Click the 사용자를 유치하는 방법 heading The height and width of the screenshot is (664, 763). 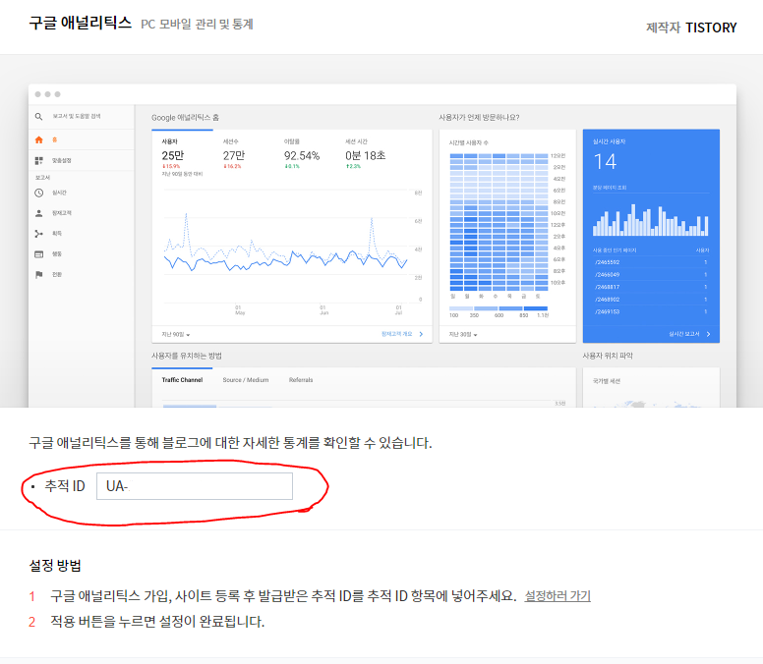187,356
